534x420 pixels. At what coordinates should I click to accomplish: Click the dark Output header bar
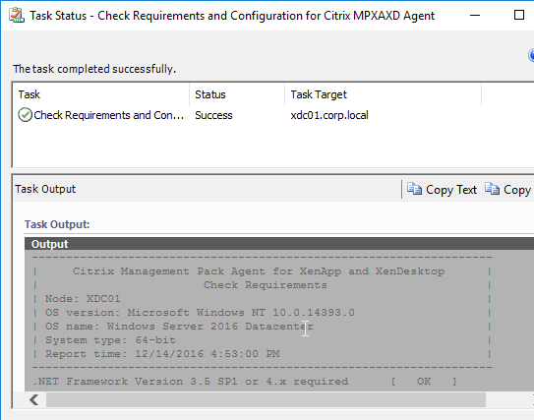pos(279,244)
